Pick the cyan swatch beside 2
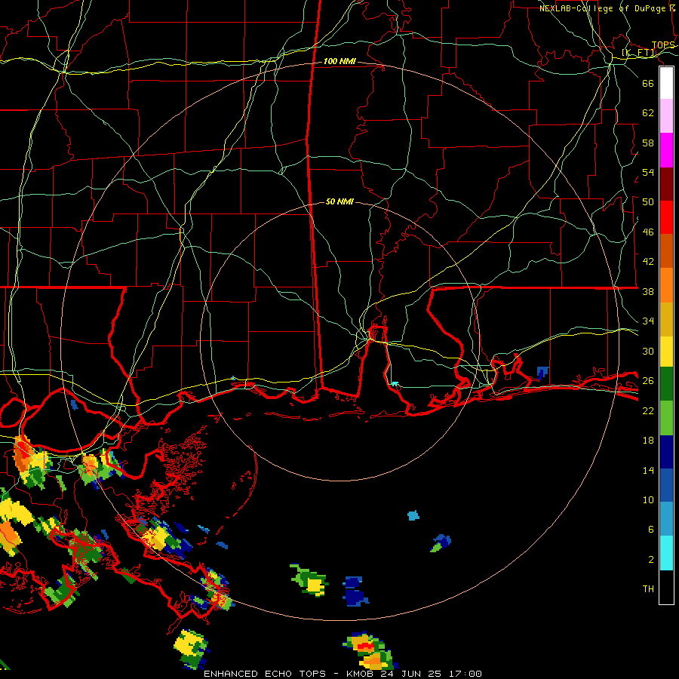This screenshot has height=679, width=679. [x=666, y=553]
